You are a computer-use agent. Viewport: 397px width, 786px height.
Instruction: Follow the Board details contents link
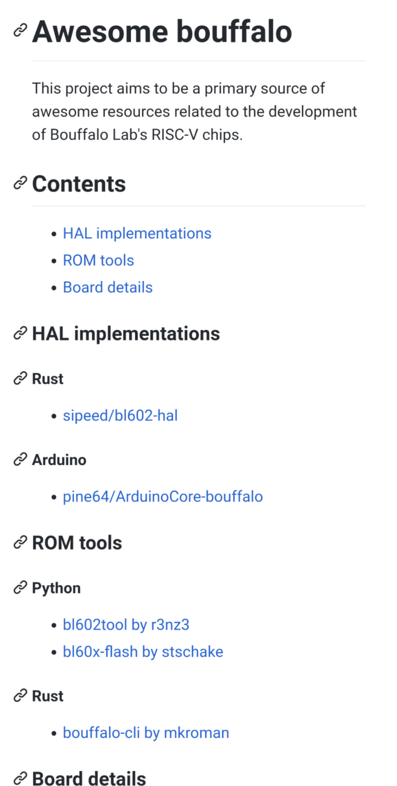107,288
